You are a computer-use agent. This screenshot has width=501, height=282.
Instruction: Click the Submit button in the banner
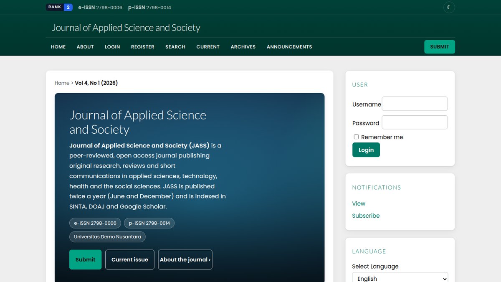[x=85, y=259]
